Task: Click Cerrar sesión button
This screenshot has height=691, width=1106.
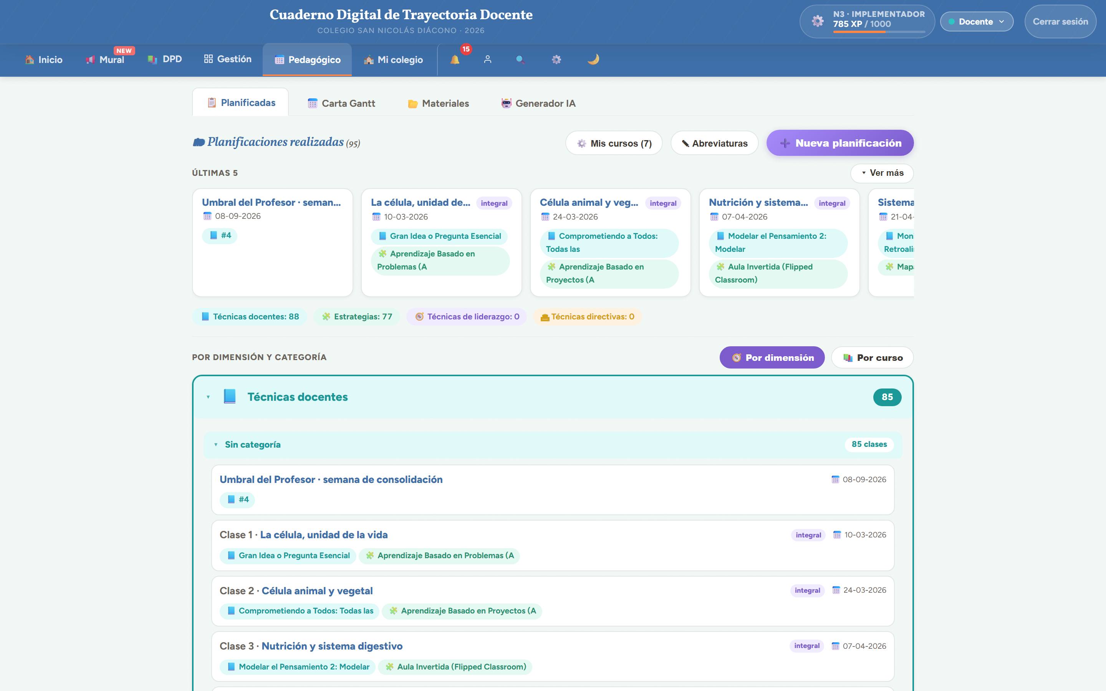Action: pos(1060,21)
